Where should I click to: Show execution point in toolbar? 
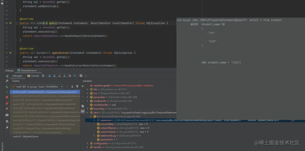coord(43,76)
